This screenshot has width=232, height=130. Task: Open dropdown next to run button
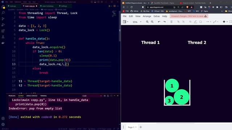pos(111,6)
